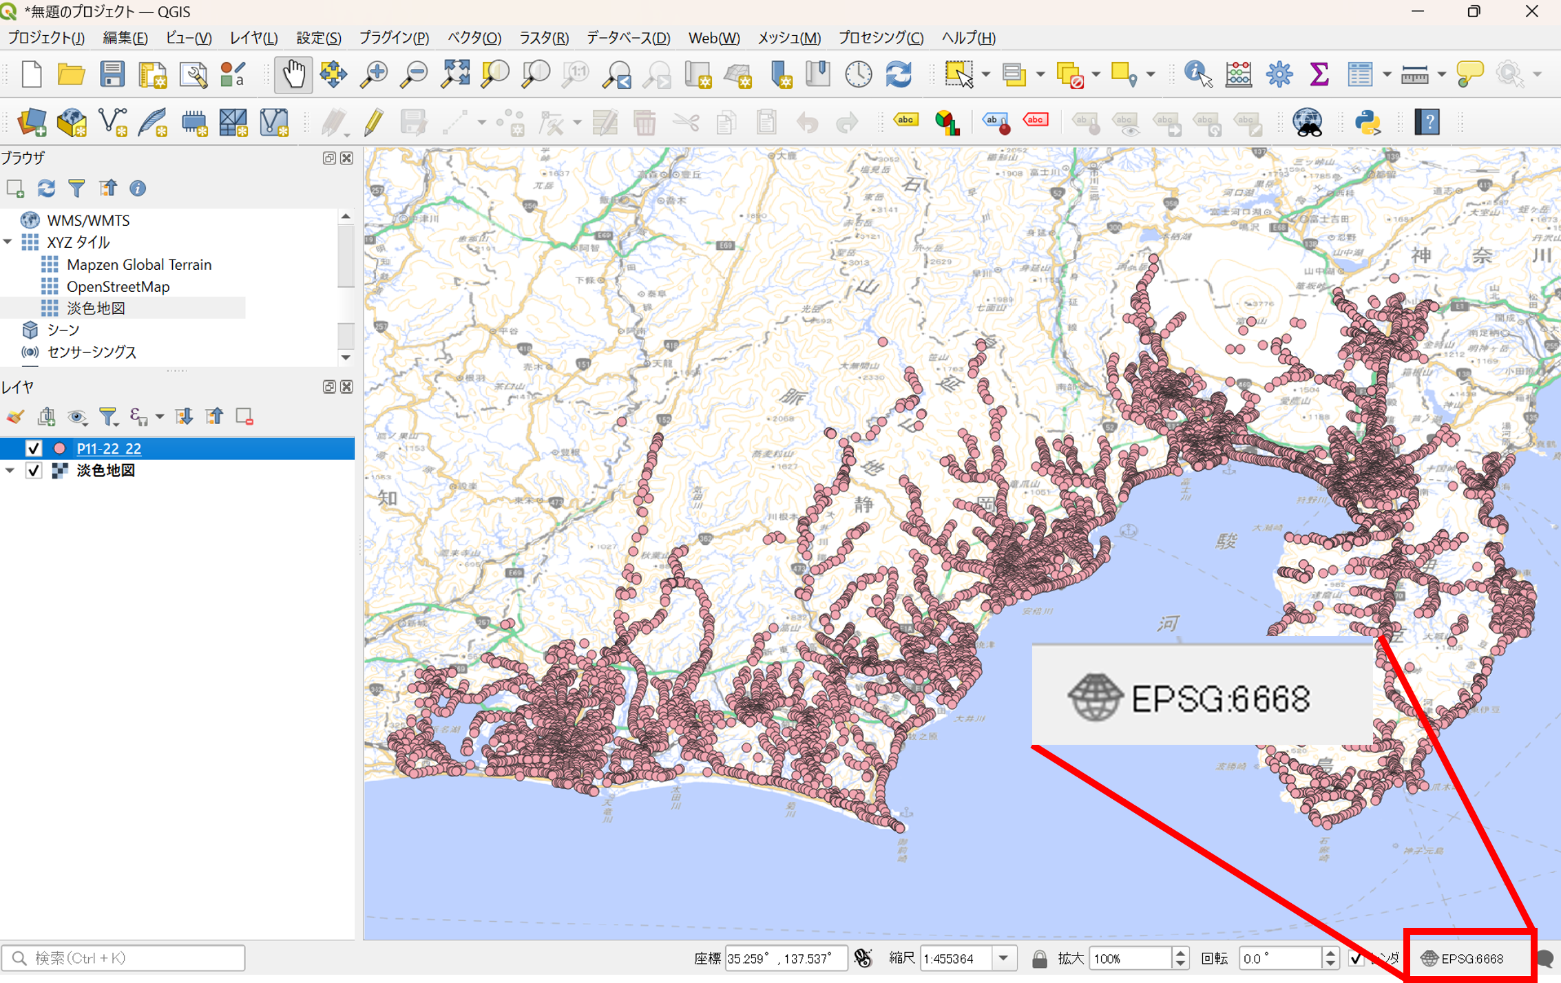Toggle visibility of P11-22_22 layer

[33, 449]
